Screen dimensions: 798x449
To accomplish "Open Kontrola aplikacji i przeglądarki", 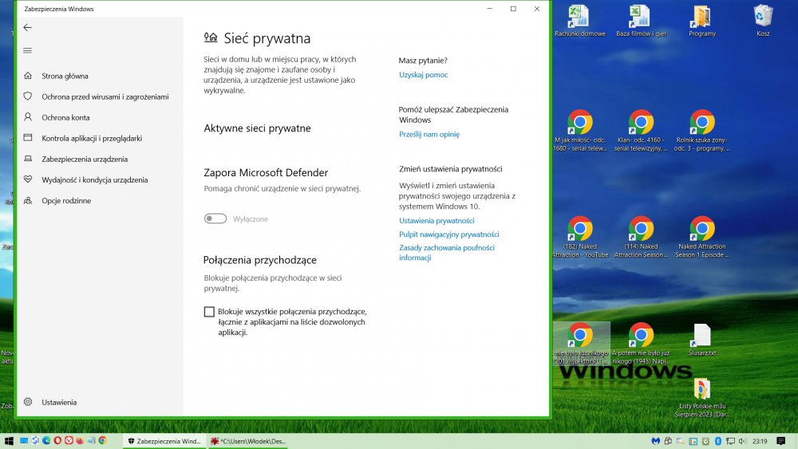I will pos(92,138).
